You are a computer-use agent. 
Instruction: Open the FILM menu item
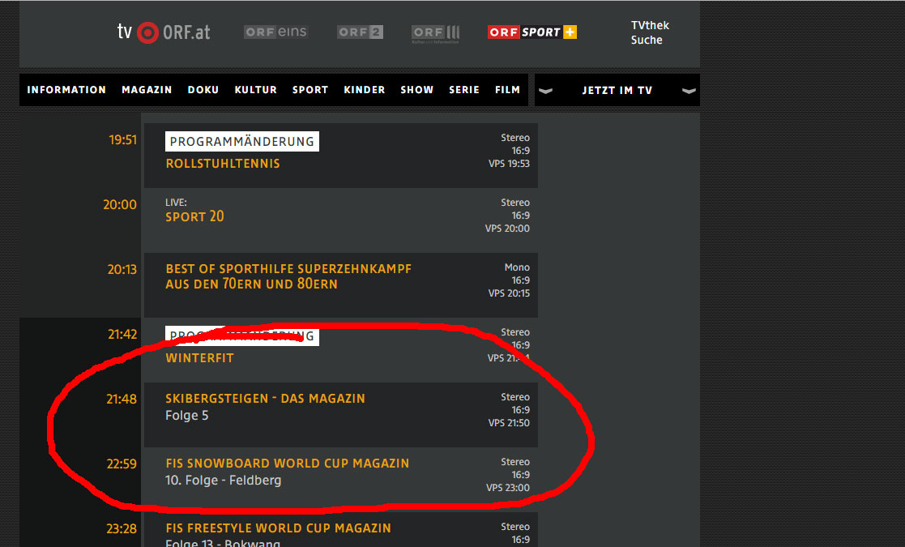click(x=507, y=90)
